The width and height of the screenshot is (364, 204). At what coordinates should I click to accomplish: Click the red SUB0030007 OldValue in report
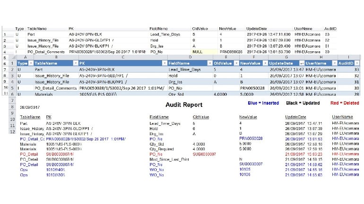click(204, 154)
